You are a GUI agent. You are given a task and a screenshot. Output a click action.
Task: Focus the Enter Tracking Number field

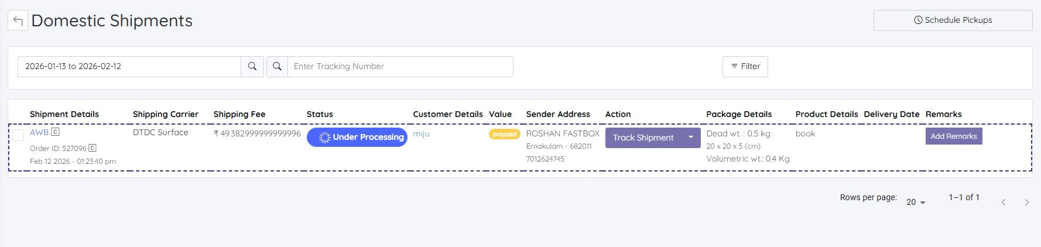400,67
